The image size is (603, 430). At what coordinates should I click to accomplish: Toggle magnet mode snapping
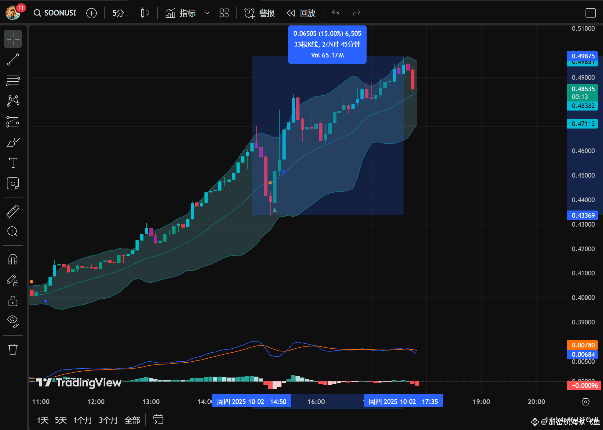13,259
